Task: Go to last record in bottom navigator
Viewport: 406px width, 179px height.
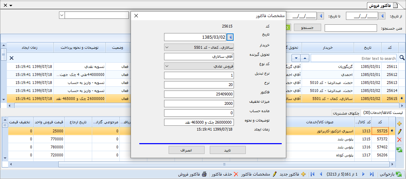Action: tap(372, 174)
